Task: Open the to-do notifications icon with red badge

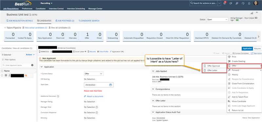Action: pyautogui.click(x=225, y=3)
